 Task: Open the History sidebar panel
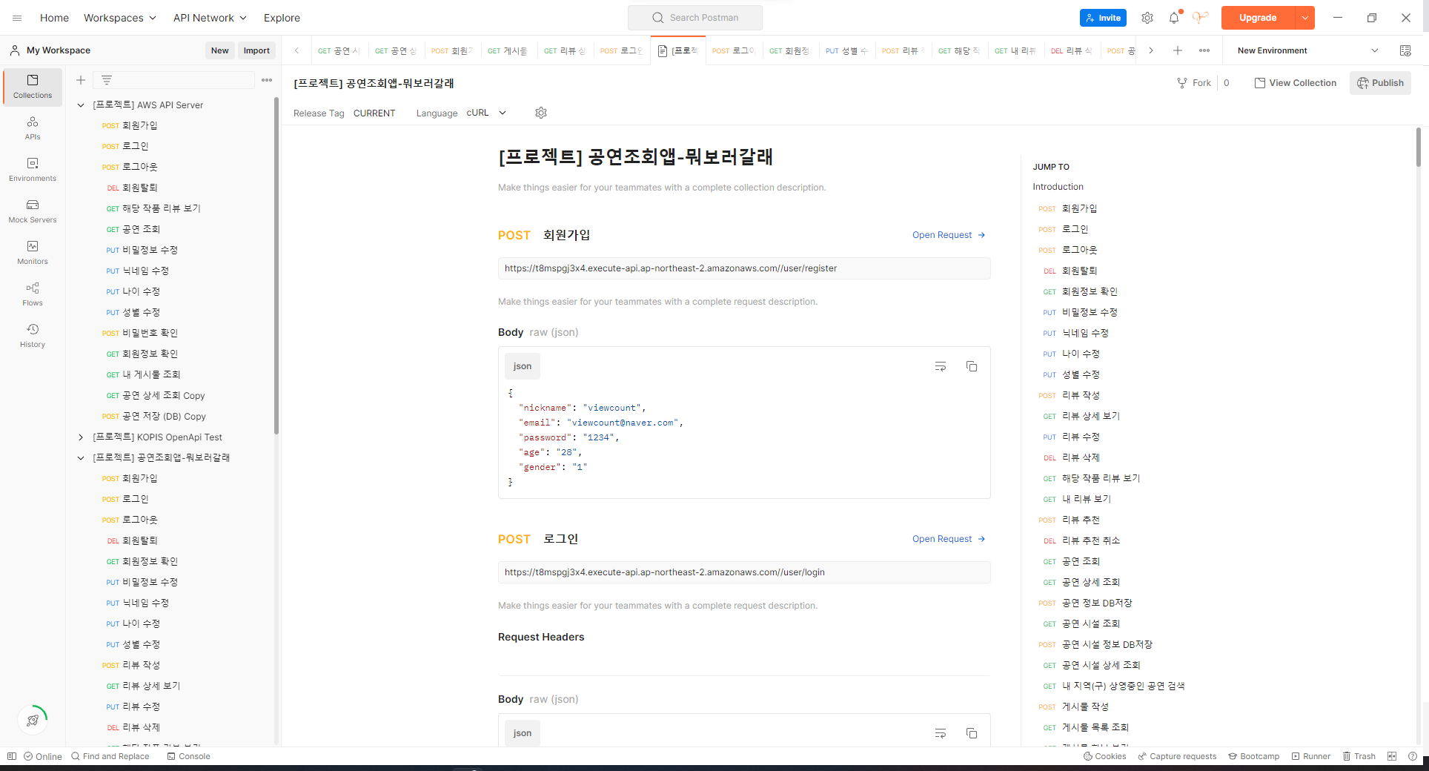33,336
